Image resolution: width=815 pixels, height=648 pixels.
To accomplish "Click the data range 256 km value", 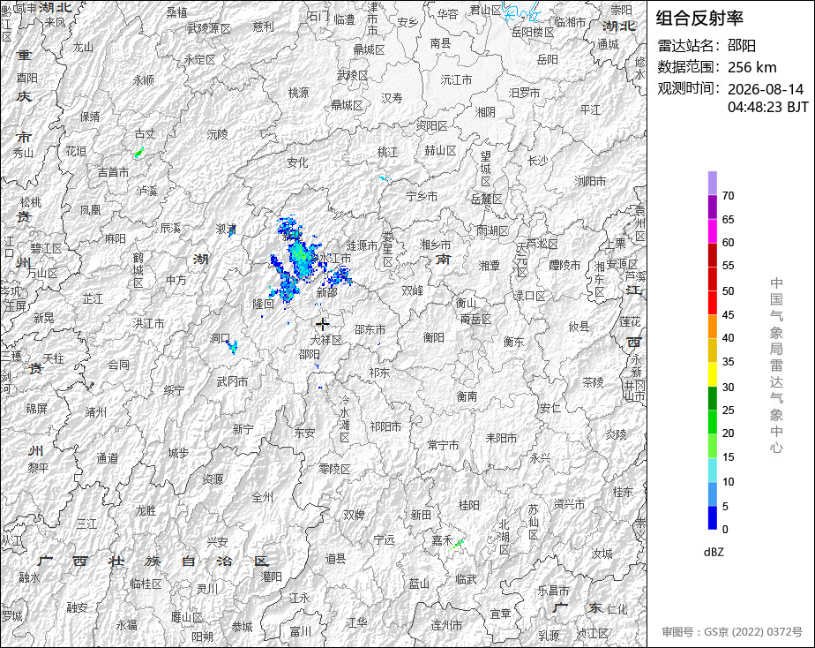I will 751,67.
